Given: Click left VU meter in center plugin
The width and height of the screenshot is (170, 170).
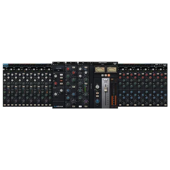Looking at the screenshot, I should [x=100, y=69].
